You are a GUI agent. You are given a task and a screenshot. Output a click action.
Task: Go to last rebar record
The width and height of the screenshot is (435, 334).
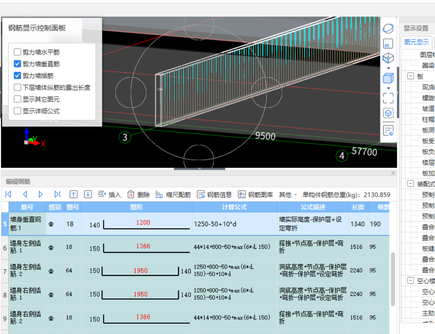[x=57, y=194]
